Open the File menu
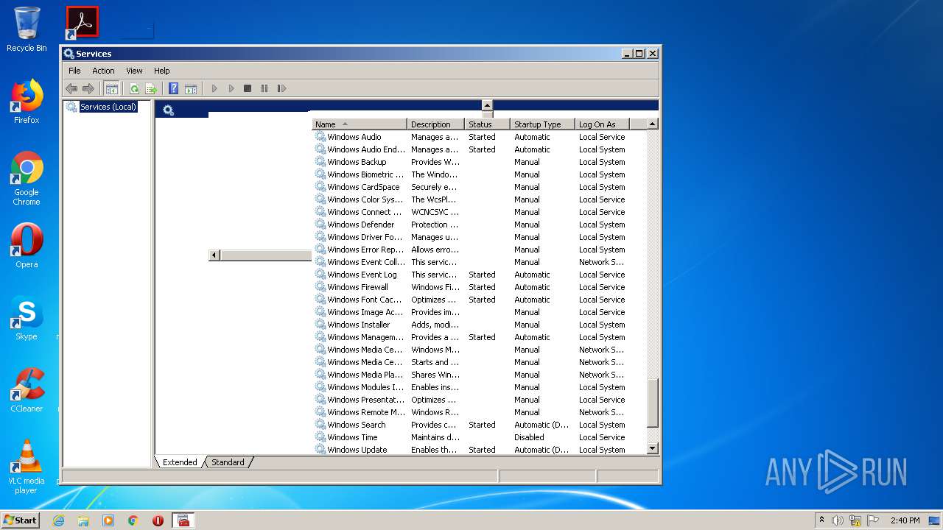 click(x=74, y=71)
